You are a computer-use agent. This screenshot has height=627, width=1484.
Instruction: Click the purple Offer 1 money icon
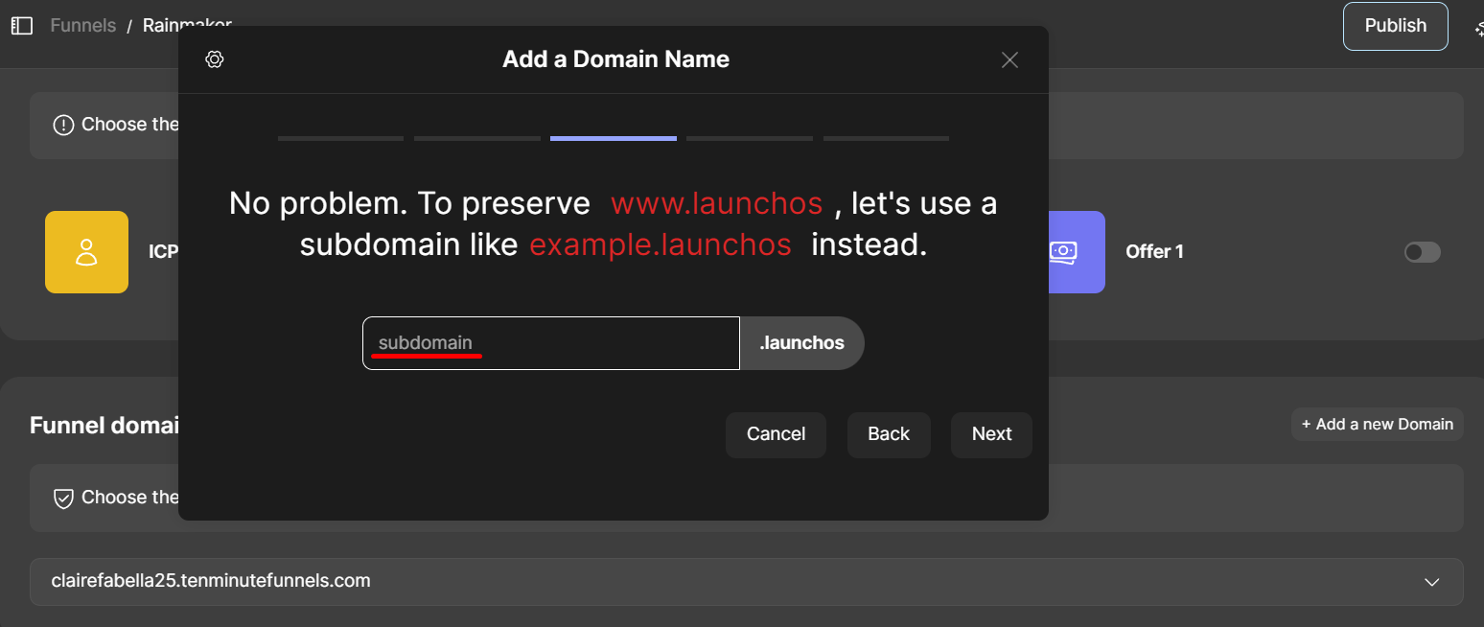click(1062, 252)
